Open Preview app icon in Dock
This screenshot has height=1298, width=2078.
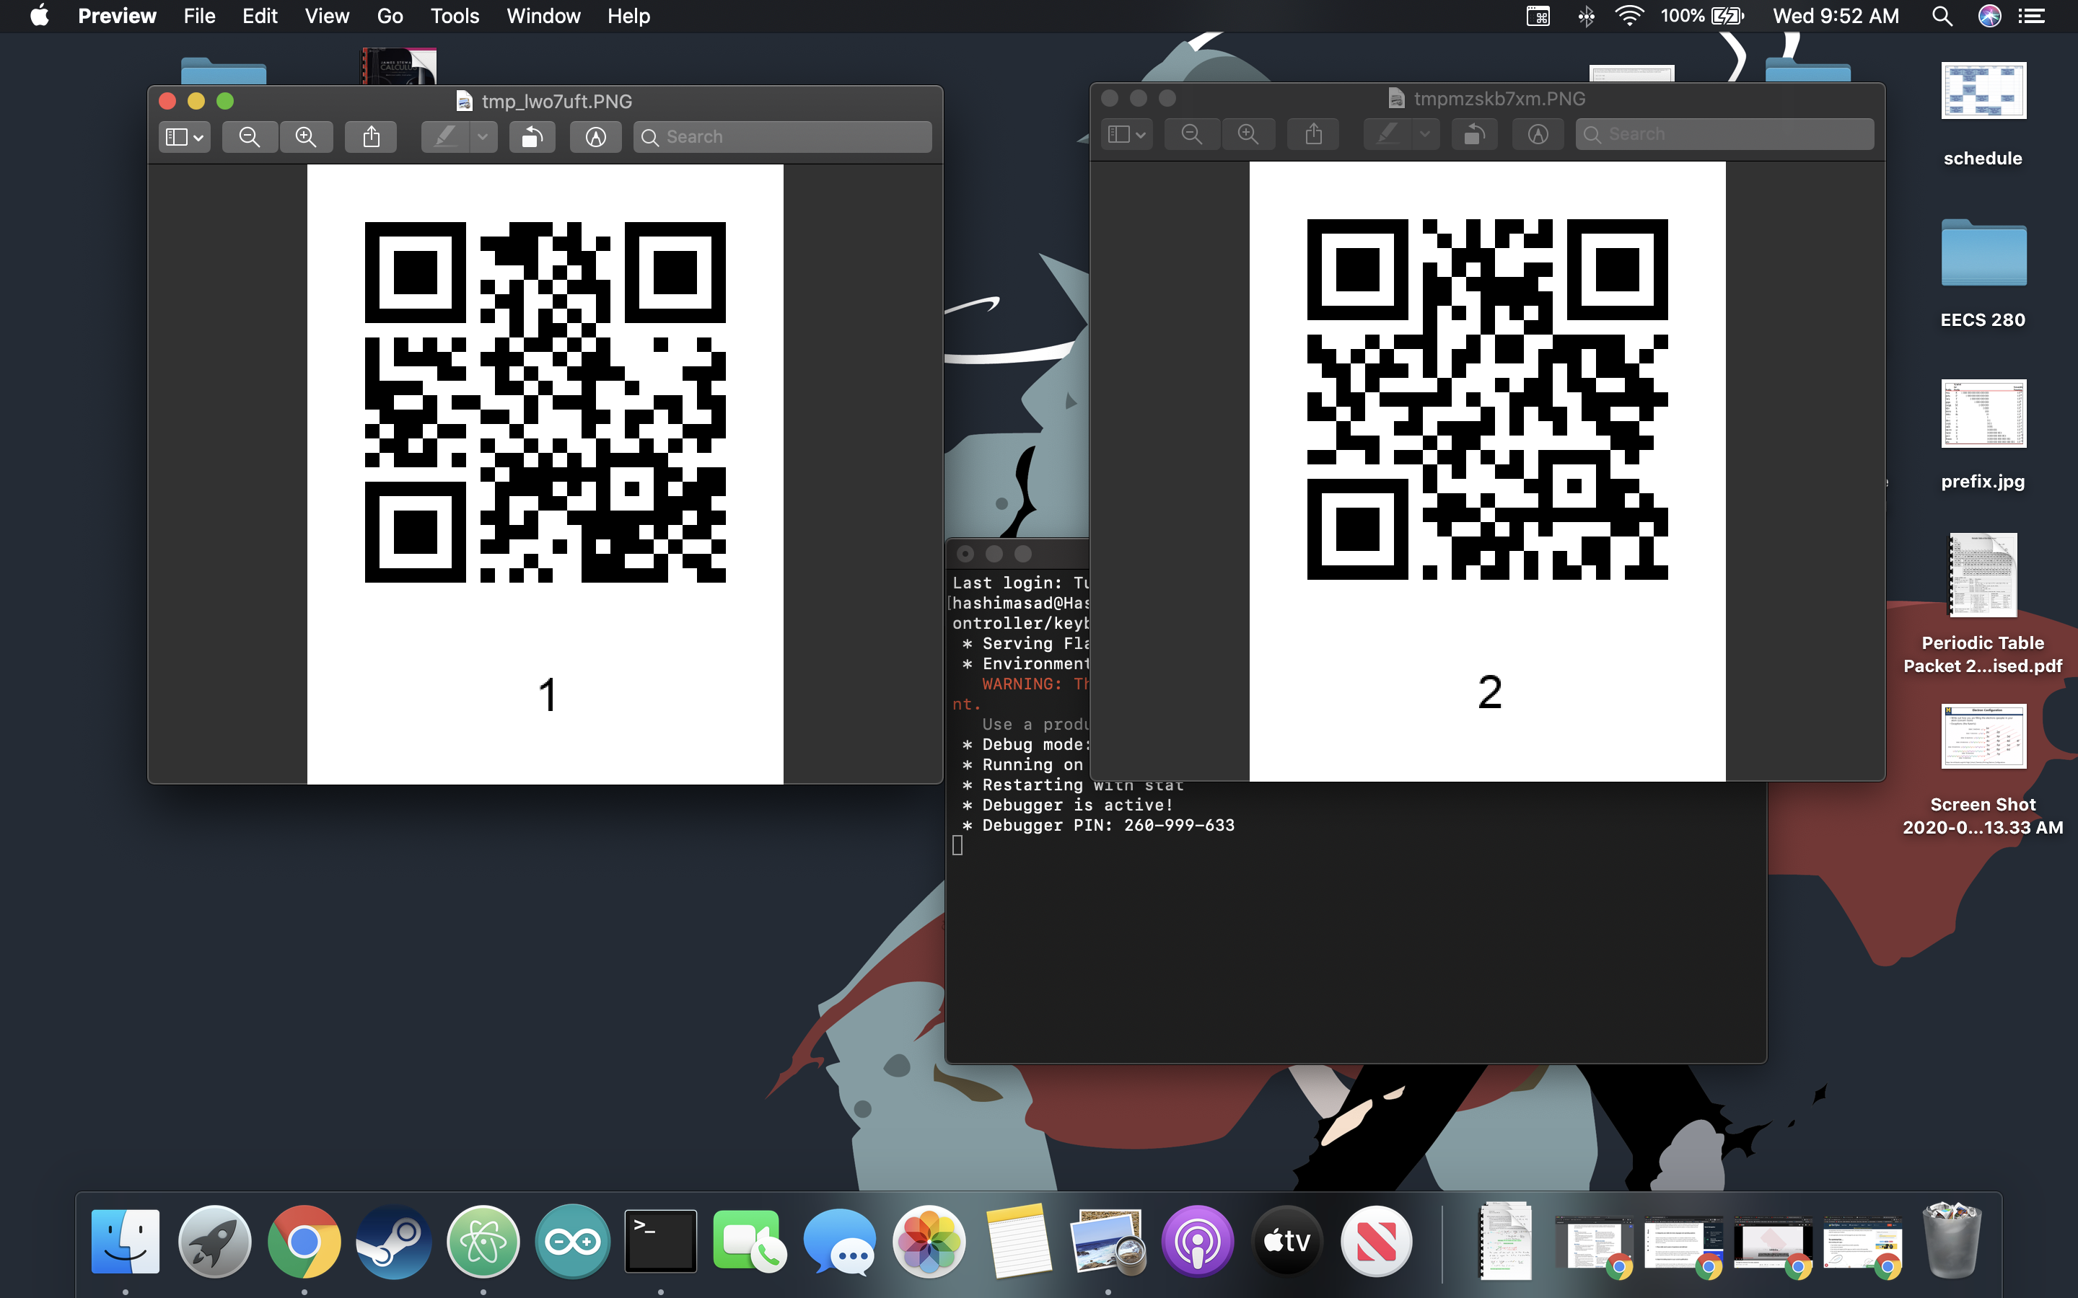click(1108, 1241)
